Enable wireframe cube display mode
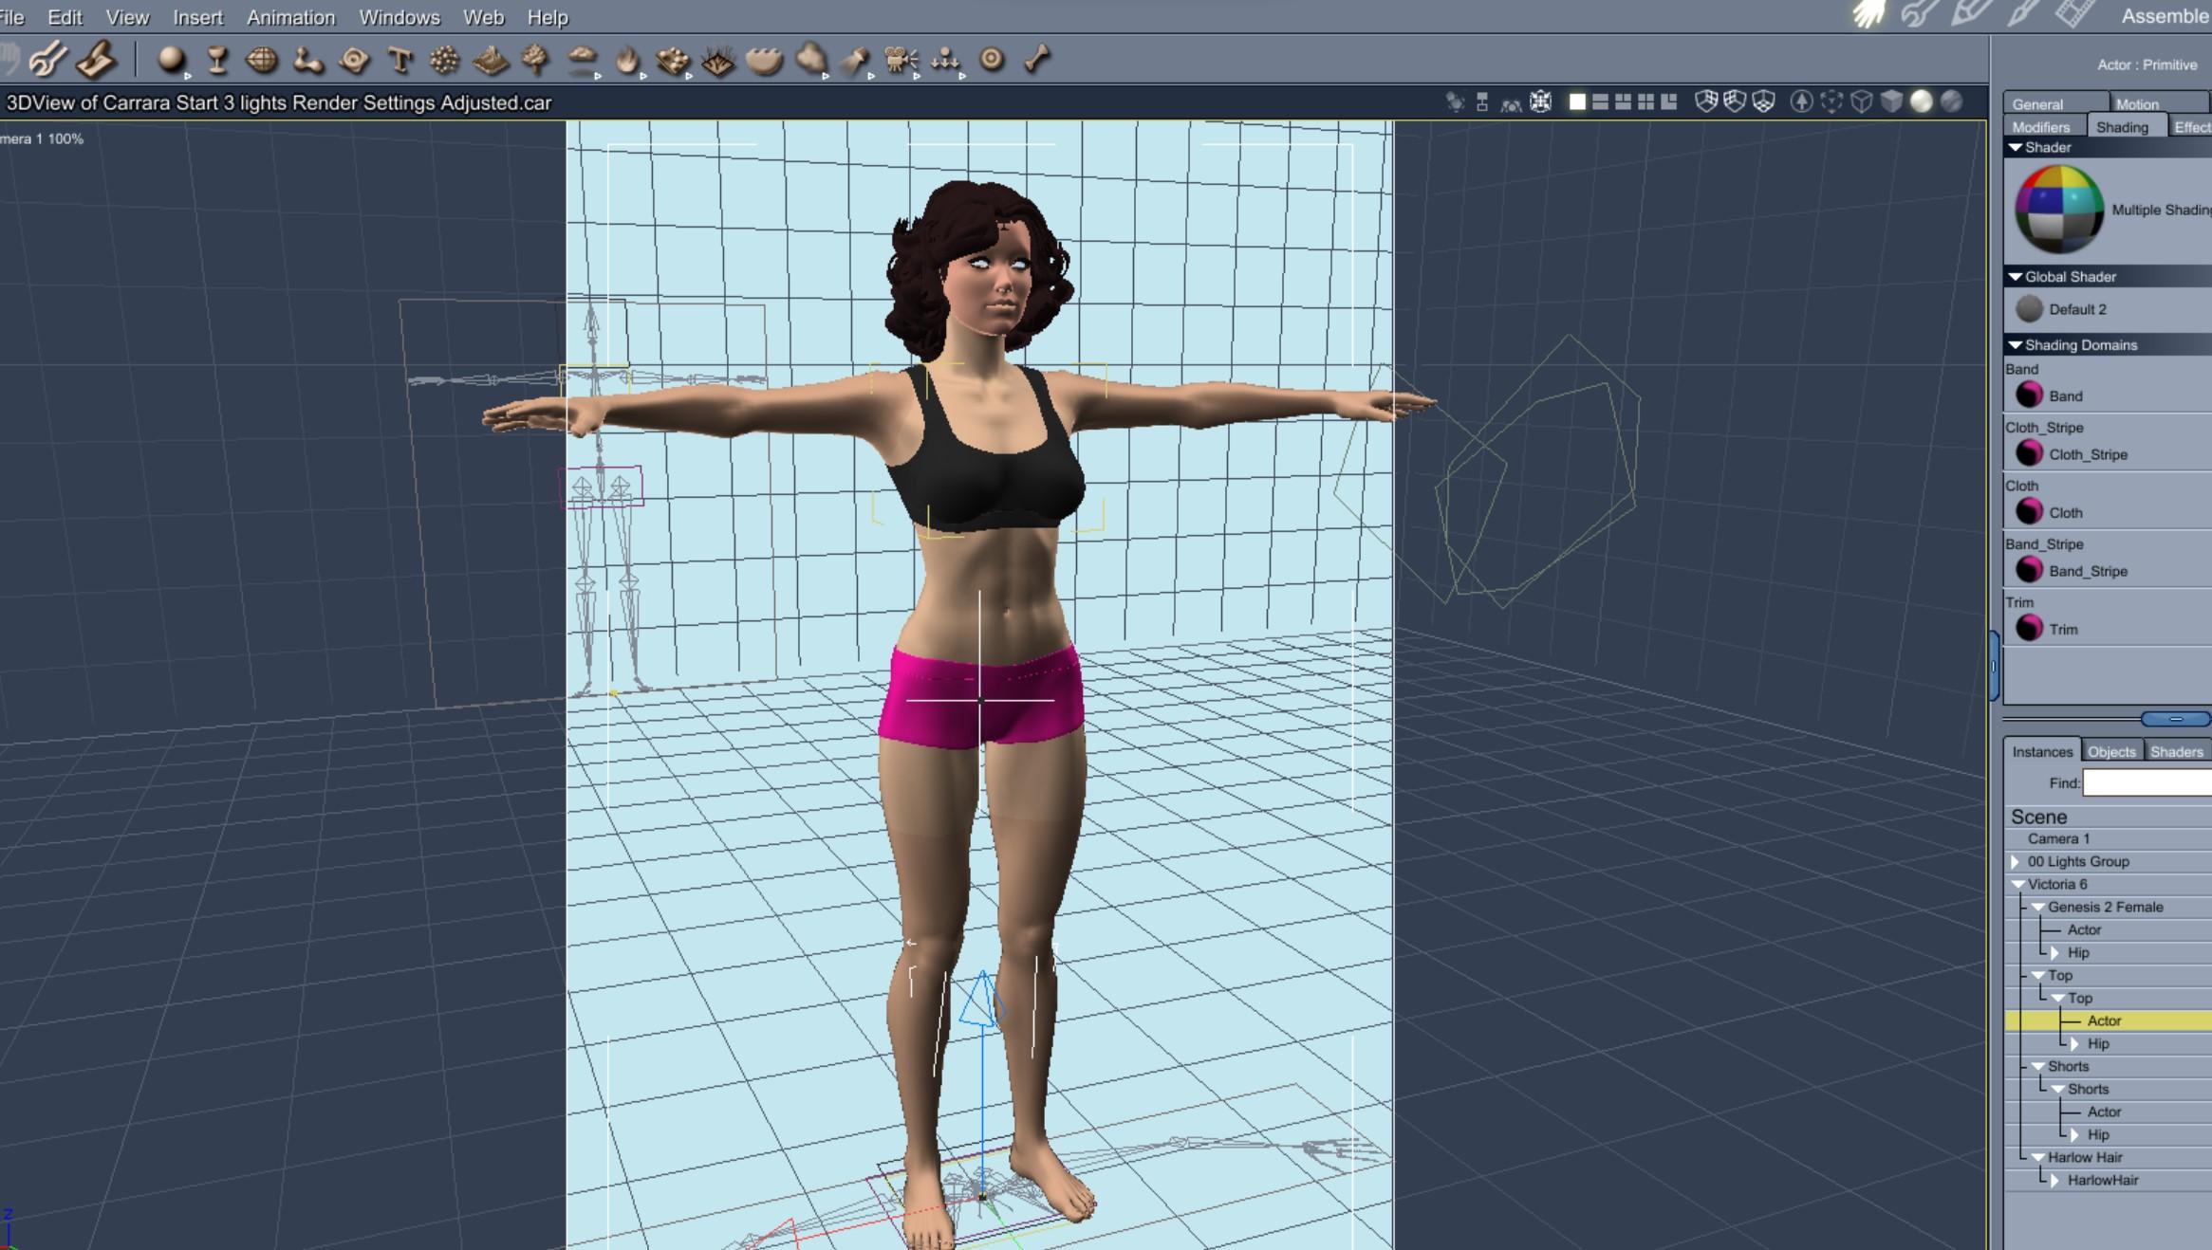Viewport: 2212px width, 1250px height. click(x=1861, y=101)
